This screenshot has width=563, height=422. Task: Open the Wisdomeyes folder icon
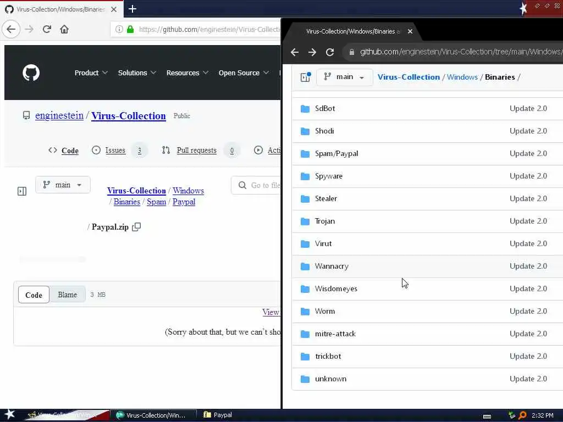[x=305, y=289]
